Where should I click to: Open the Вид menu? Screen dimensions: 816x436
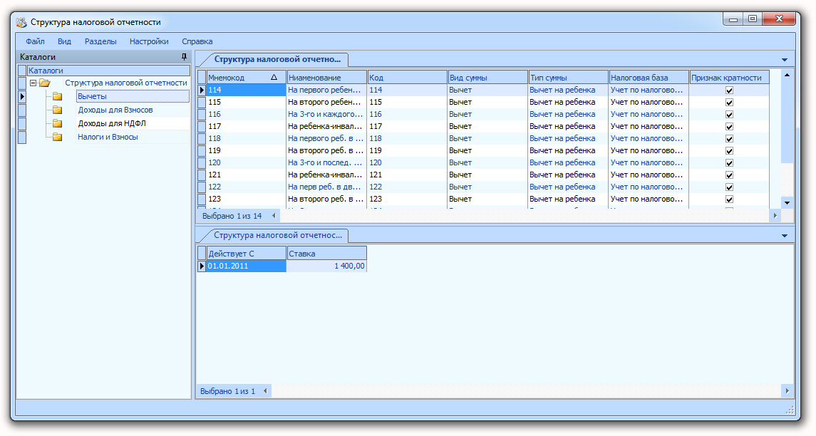click(x=65, y=41)
